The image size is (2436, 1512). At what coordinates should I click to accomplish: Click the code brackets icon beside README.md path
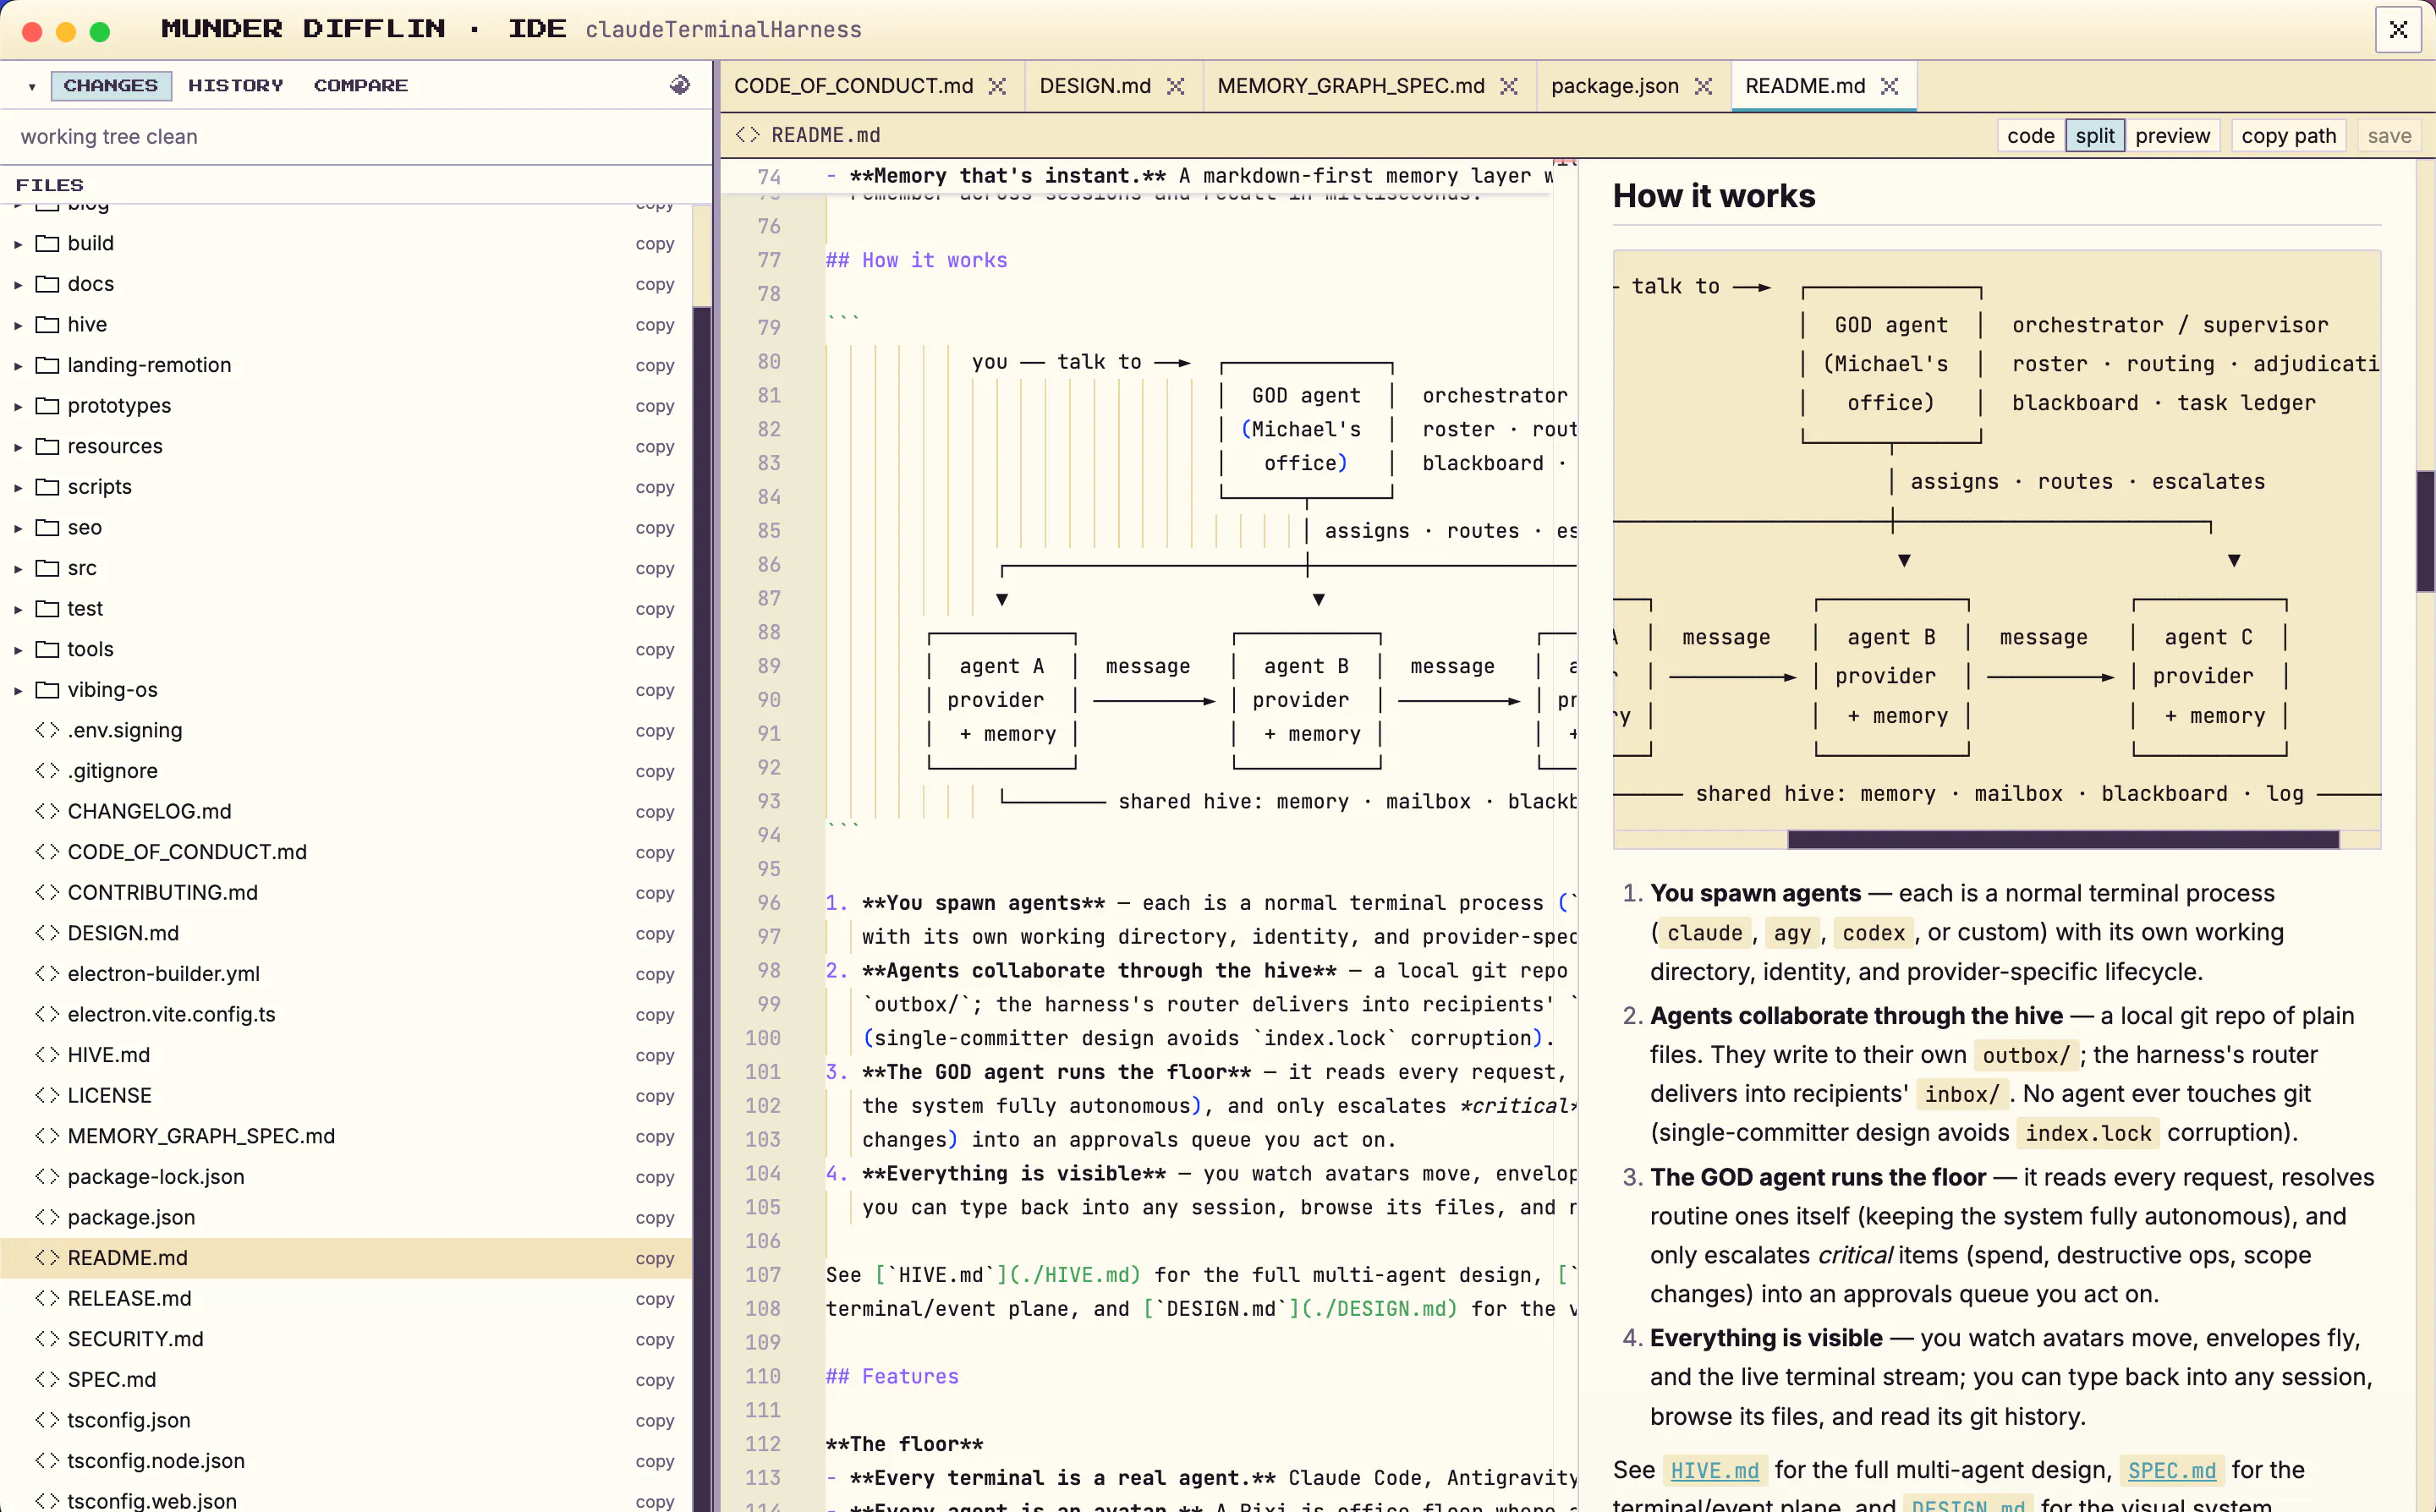click(x=747, y=135)
